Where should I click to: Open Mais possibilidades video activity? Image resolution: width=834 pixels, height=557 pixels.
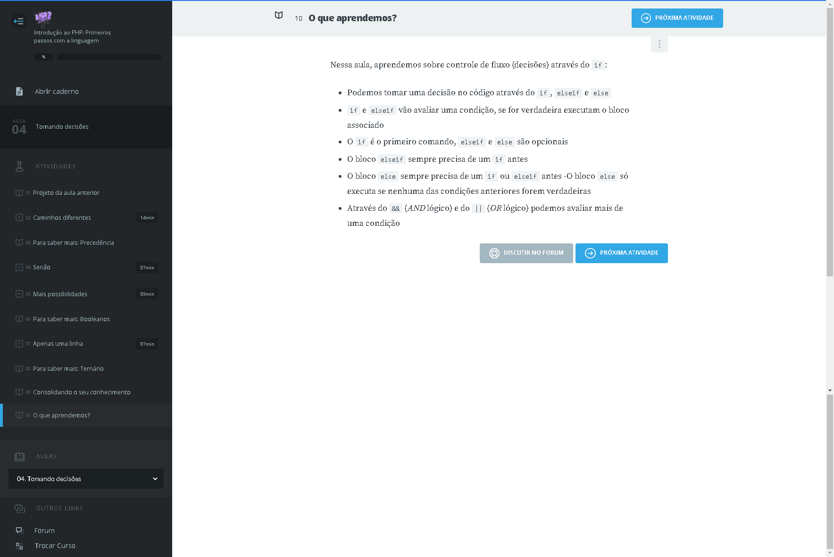click(x=60, y=294)
